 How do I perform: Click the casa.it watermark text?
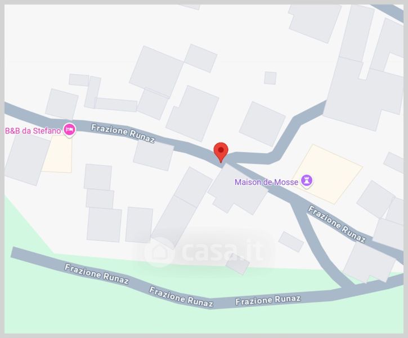click(x=221, y=251)
